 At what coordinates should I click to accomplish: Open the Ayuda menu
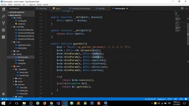[x=45, y=5]
